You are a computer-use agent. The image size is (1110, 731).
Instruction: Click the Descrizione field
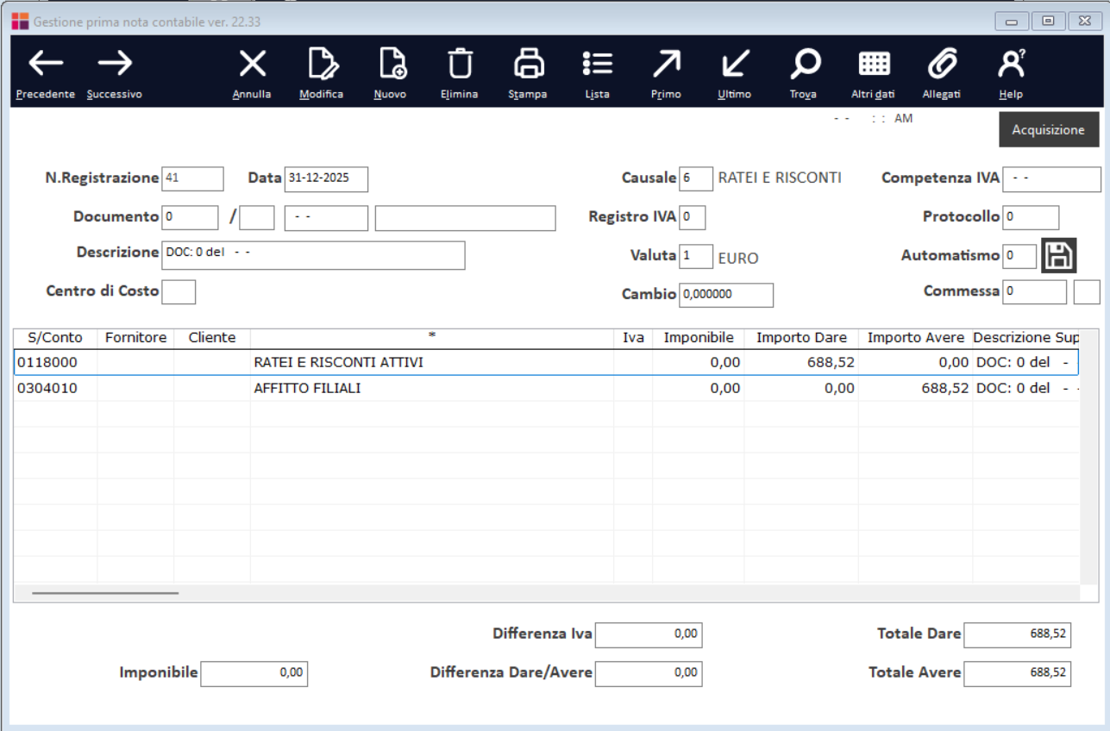[313, 255]
